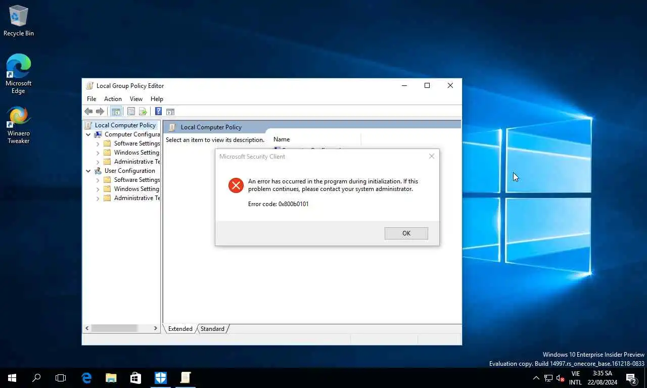Switch to the Group Policy Editor taskbar icon
Image resolution: width=647 pixels, height=388 pixels.
pos(186,377)
